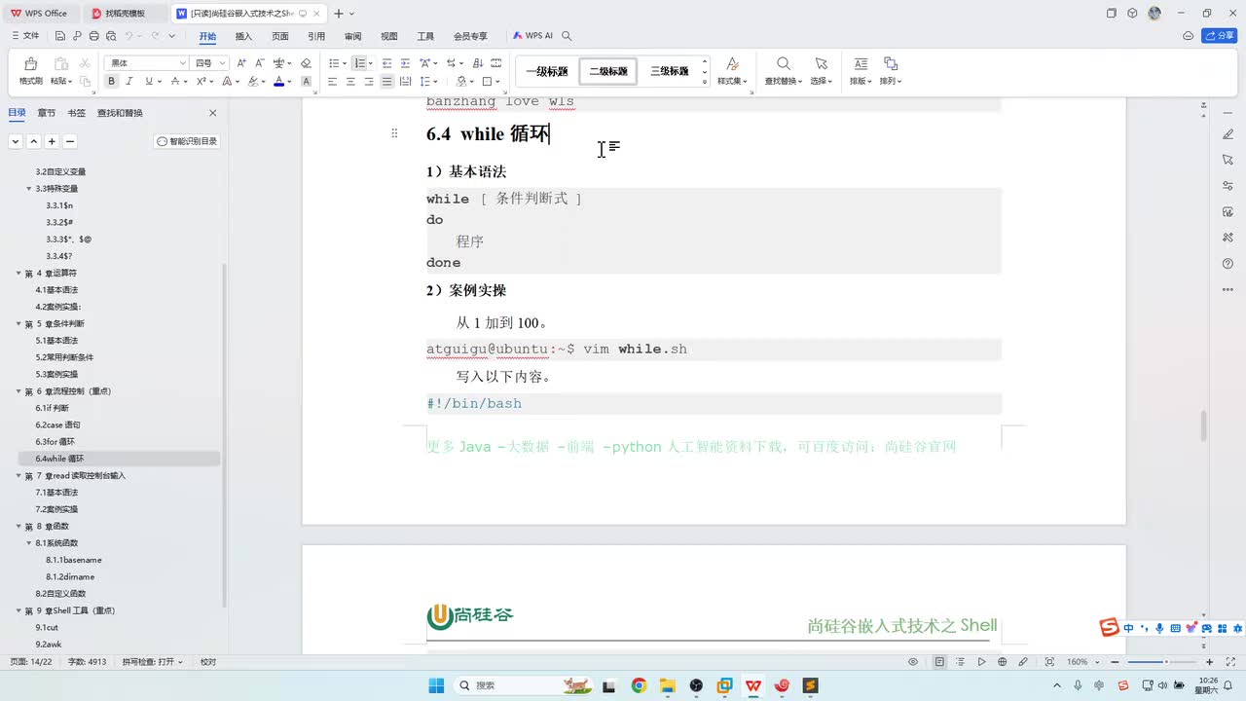
Task: Click the search magnifier next to WPS AI
Action: point(567,36)
